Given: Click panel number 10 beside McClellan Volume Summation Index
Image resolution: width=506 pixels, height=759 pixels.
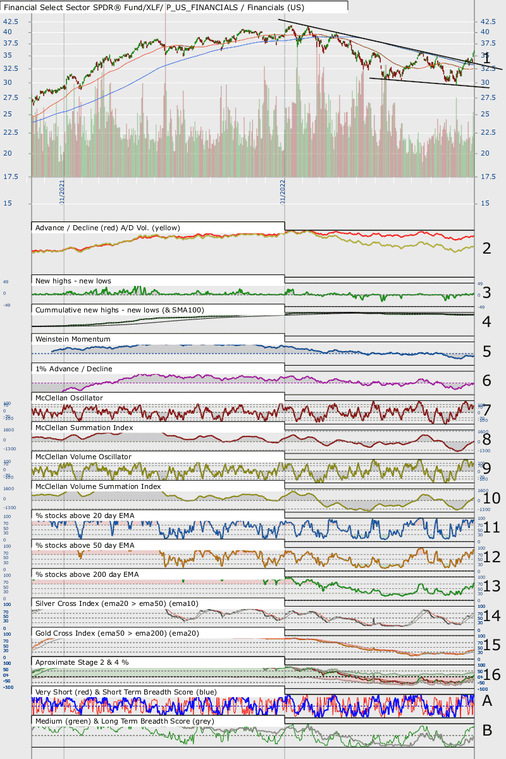Looking at the screenshot, I should [x=491, y=498].
